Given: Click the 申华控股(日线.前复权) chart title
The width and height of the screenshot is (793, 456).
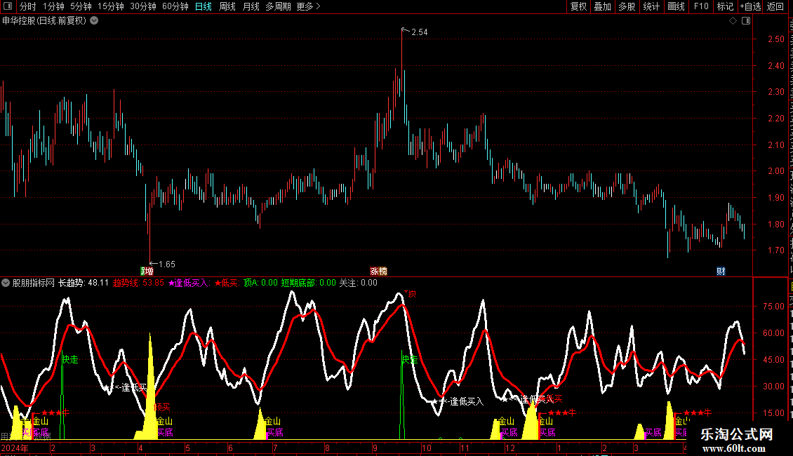Looking at the screenshot, I should [44, 21].
